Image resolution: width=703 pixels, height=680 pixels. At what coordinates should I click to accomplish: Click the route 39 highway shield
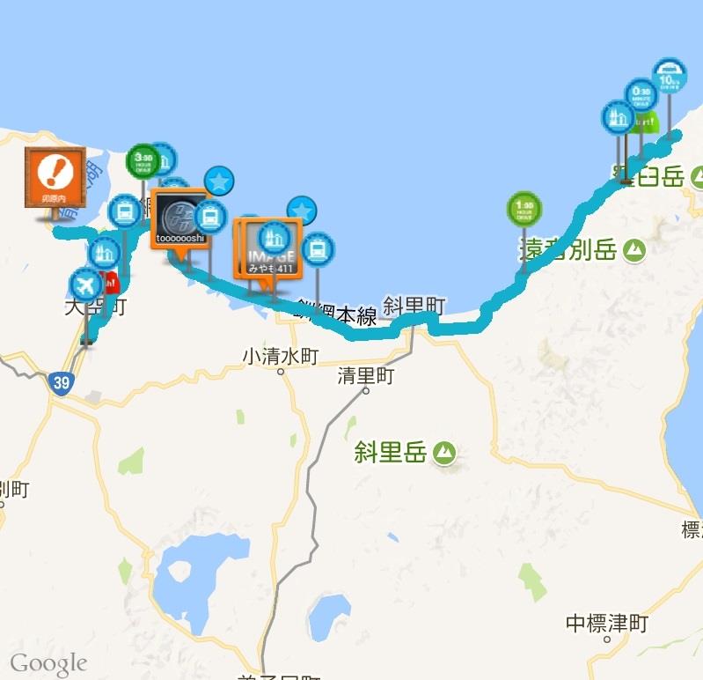click(61, 383)
